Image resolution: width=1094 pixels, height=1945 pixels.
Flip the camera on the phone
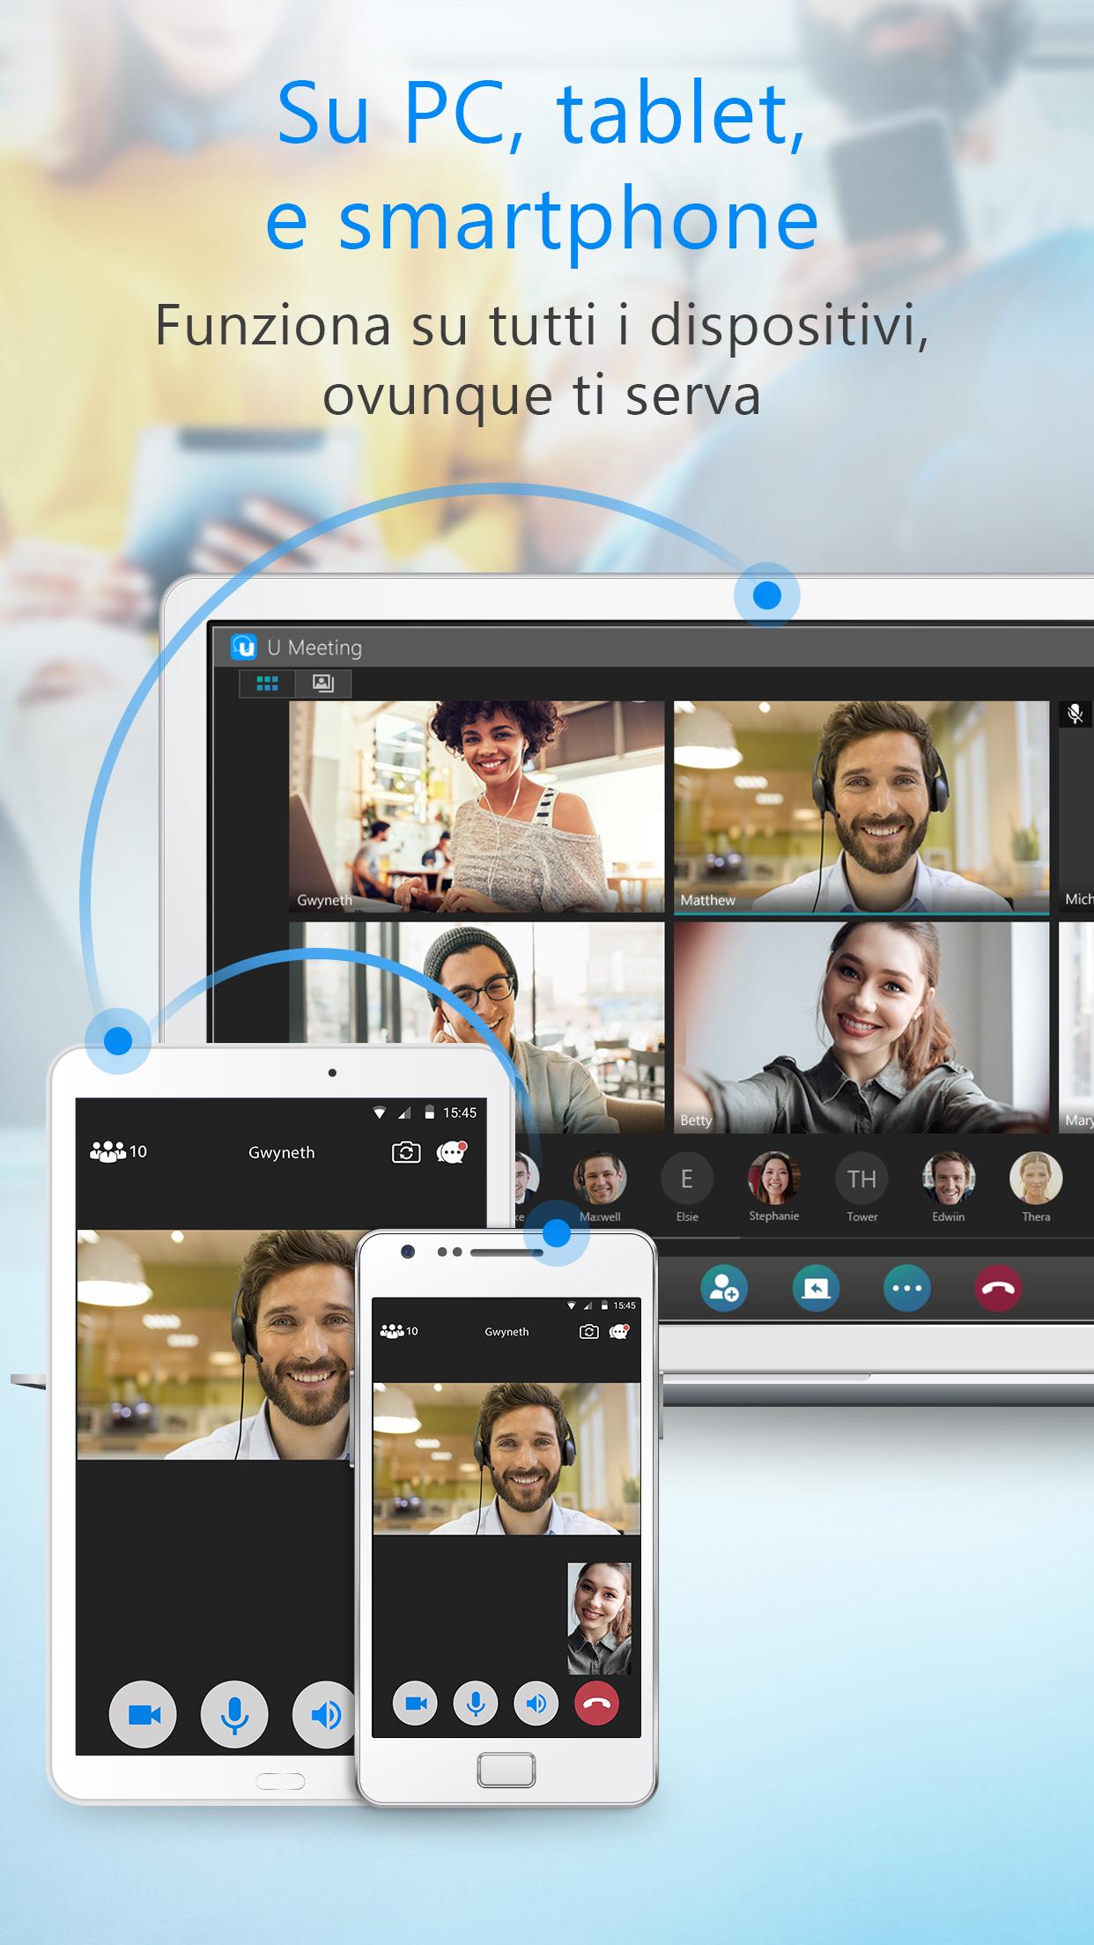click(588, 1332)
